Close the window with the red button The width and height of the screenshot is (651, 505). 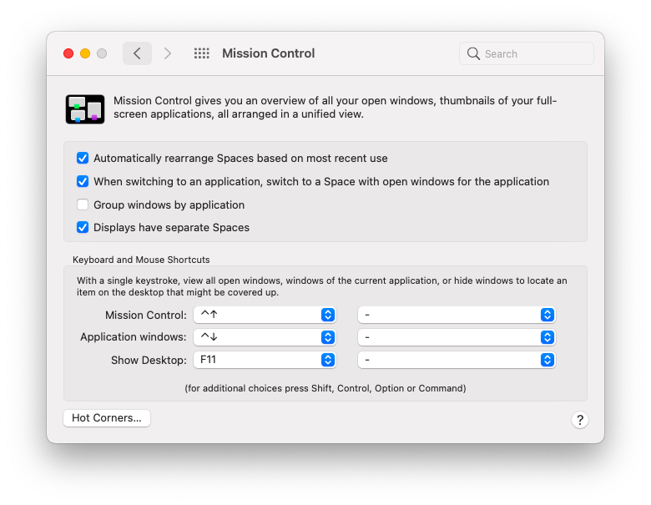tap(68, 53)
